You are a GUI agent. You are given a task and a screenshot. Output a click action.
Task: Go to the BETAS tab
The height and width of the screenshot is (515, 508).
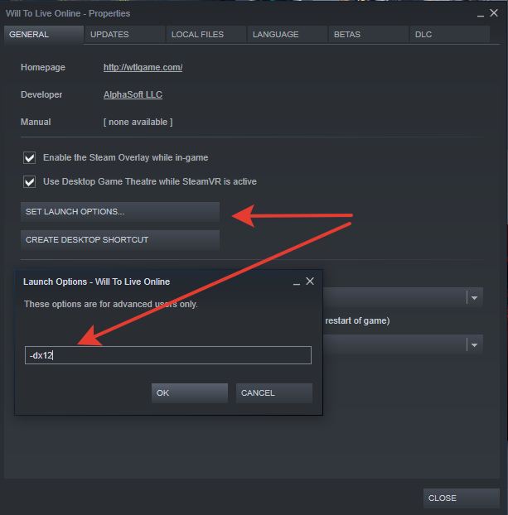(346, 35)
